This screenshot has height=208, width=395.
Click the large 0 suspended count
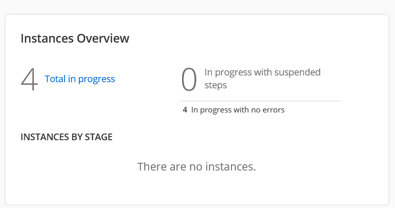(189, 80)
